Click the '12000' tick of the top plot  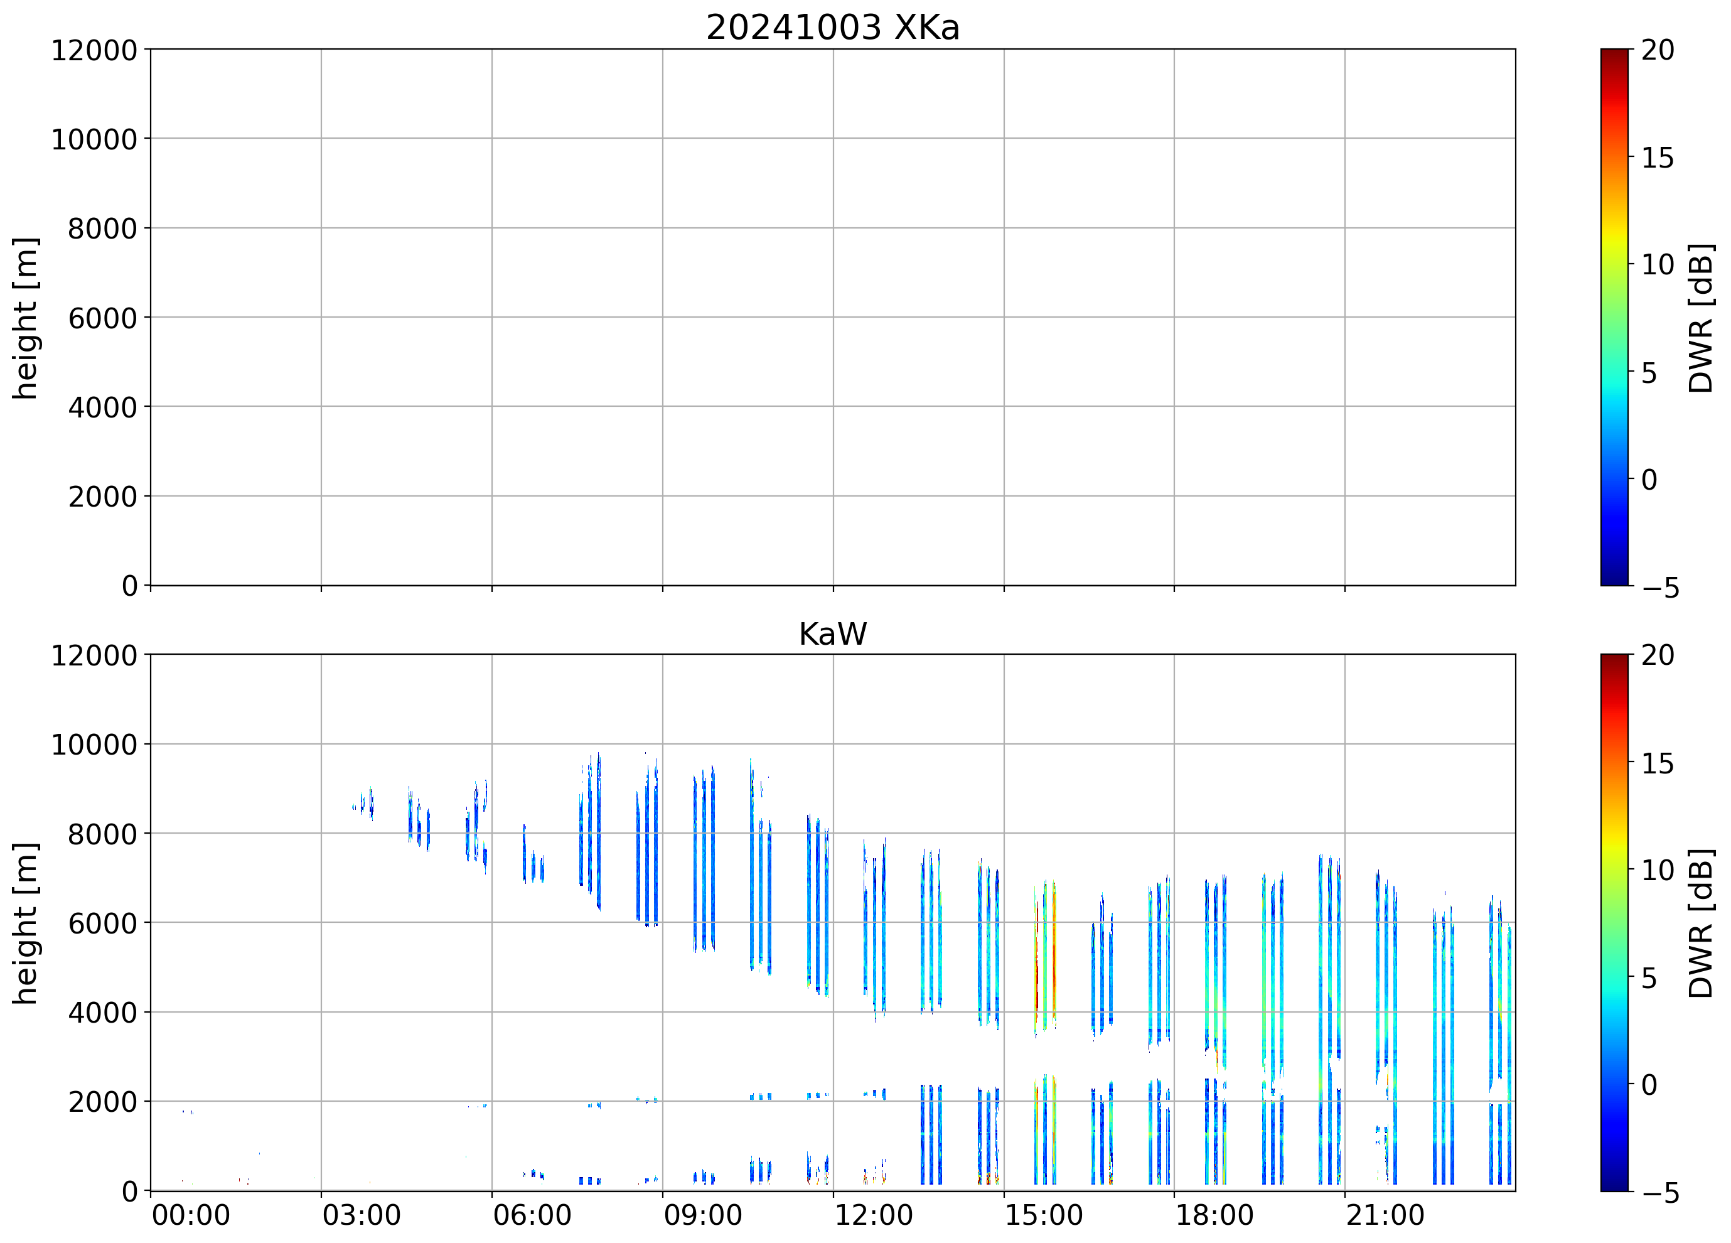coord(94,50)
